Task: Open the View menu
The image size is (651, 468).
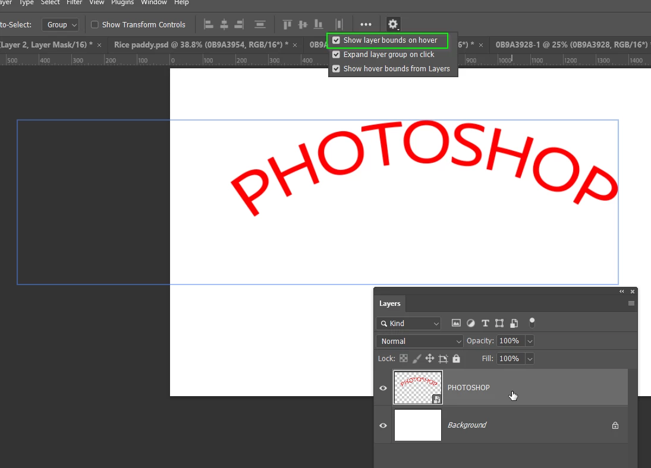Action: [97, 2]
